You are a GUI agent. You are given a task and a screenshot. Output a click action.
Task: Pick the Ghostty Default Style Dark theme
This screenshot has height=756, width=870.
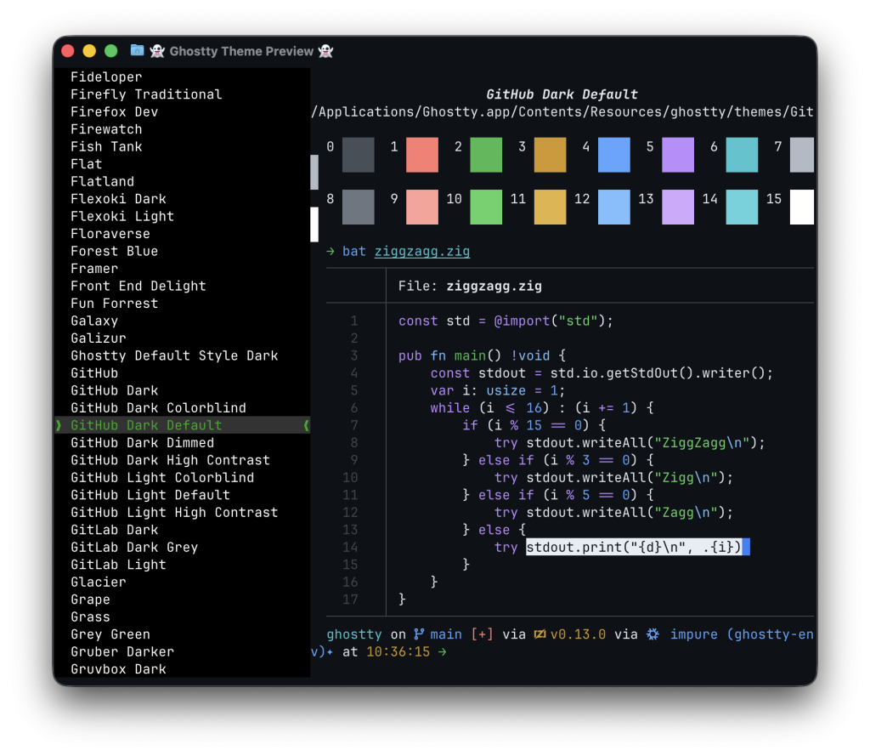pos(174,355)
